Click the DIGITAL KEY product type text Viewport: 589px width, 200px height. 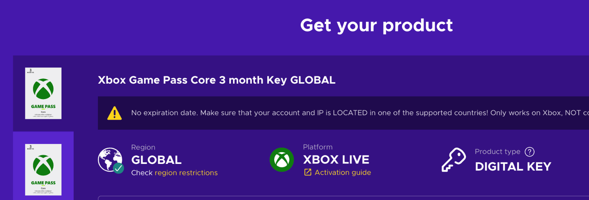[513, 166]
